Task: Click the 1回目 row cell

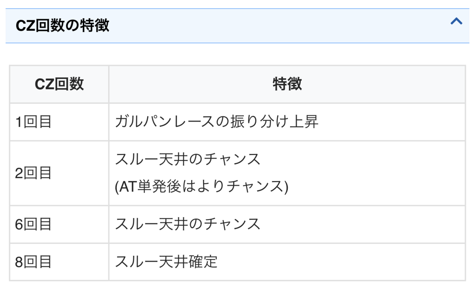Action: pos(59,122)
